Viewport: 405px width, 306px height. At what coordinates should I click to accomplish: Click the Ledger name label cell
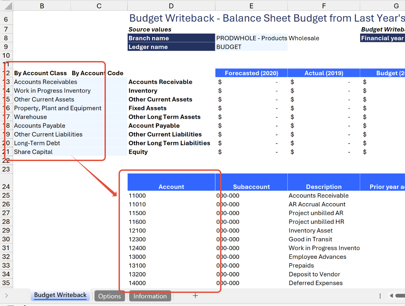(171, 47)
